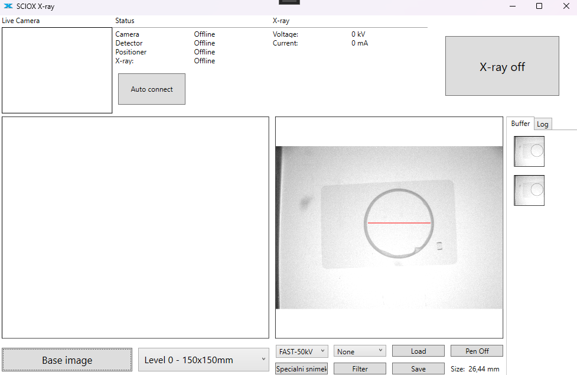The height and width of the screenshot is (375, 577).
Task: Select the first buffer thumbnail
Action: click(x=529, y=151)
